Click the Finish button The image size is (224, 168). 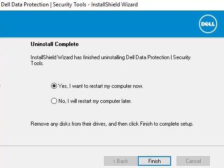point(155,161)
